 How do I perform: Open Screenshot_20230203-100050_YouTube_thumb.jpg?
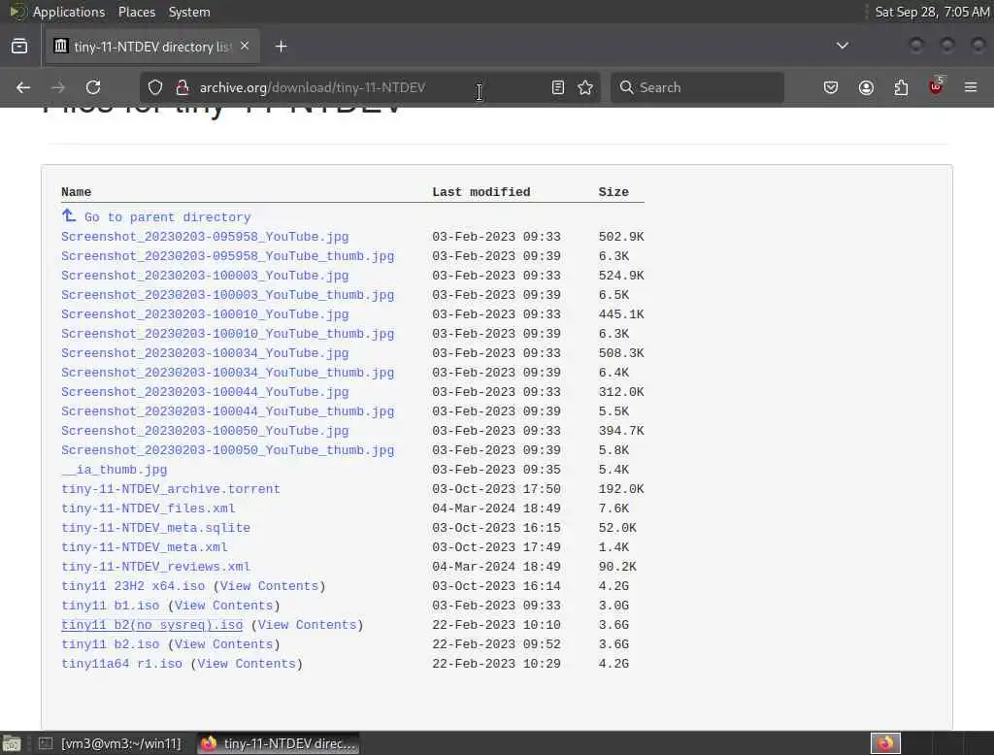(227, 450)
